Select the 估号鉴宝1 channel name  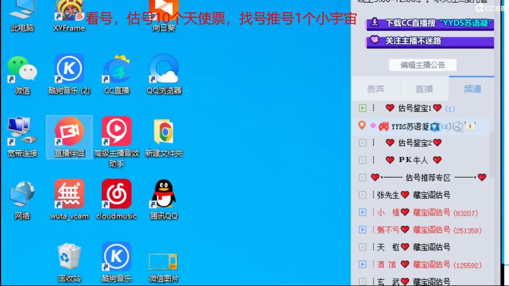pyautogui.click(x=415, y=108)
